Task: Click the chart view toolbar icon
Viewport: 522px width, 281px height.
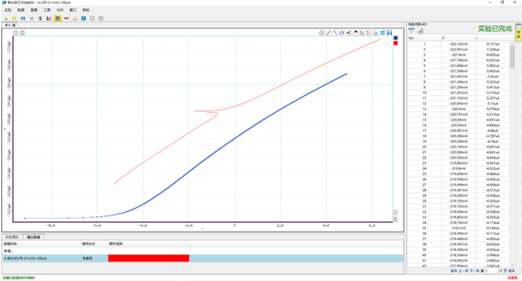Action: point(49,18)
